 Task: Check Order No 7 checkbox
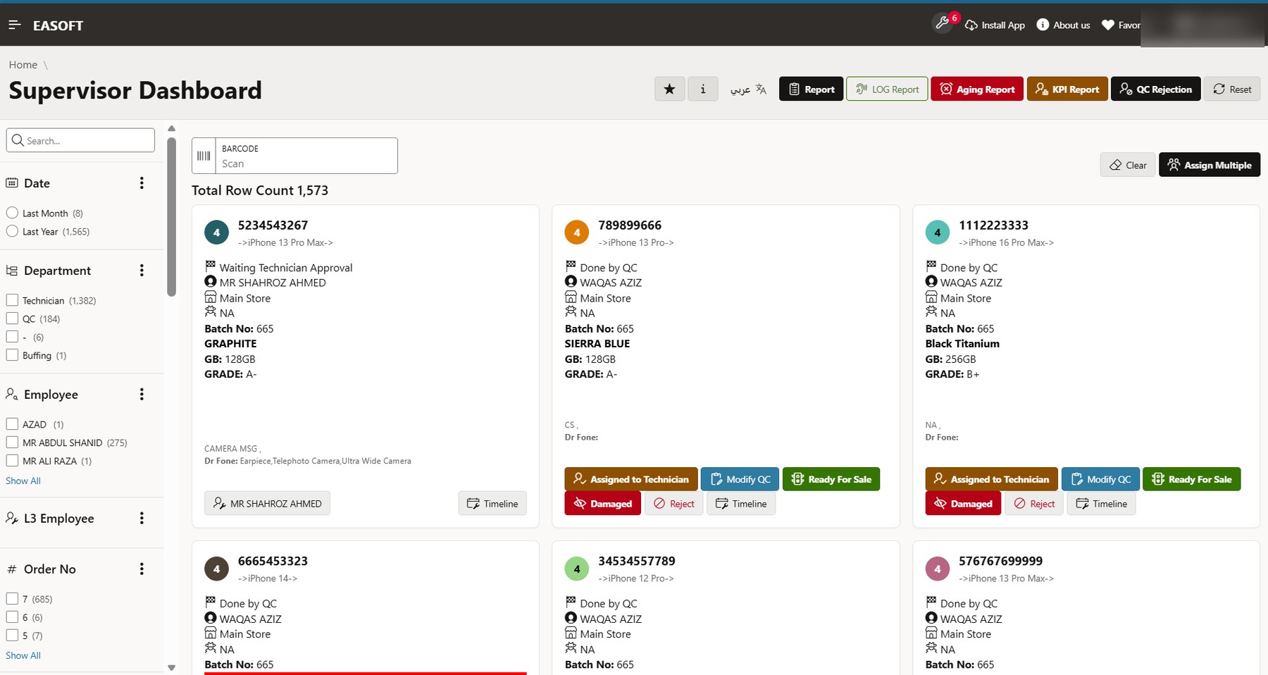[x=12, y=599]
